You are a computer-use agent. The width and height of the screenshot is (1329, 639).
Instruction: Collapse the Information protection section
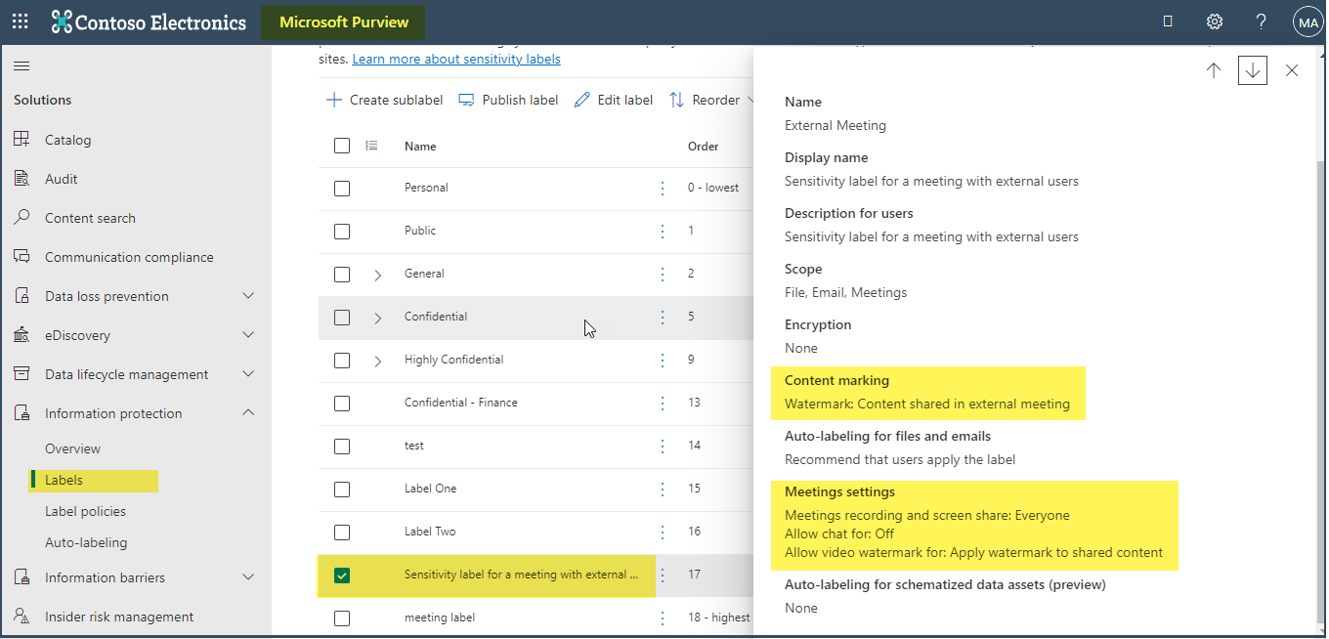pos(248,413)
